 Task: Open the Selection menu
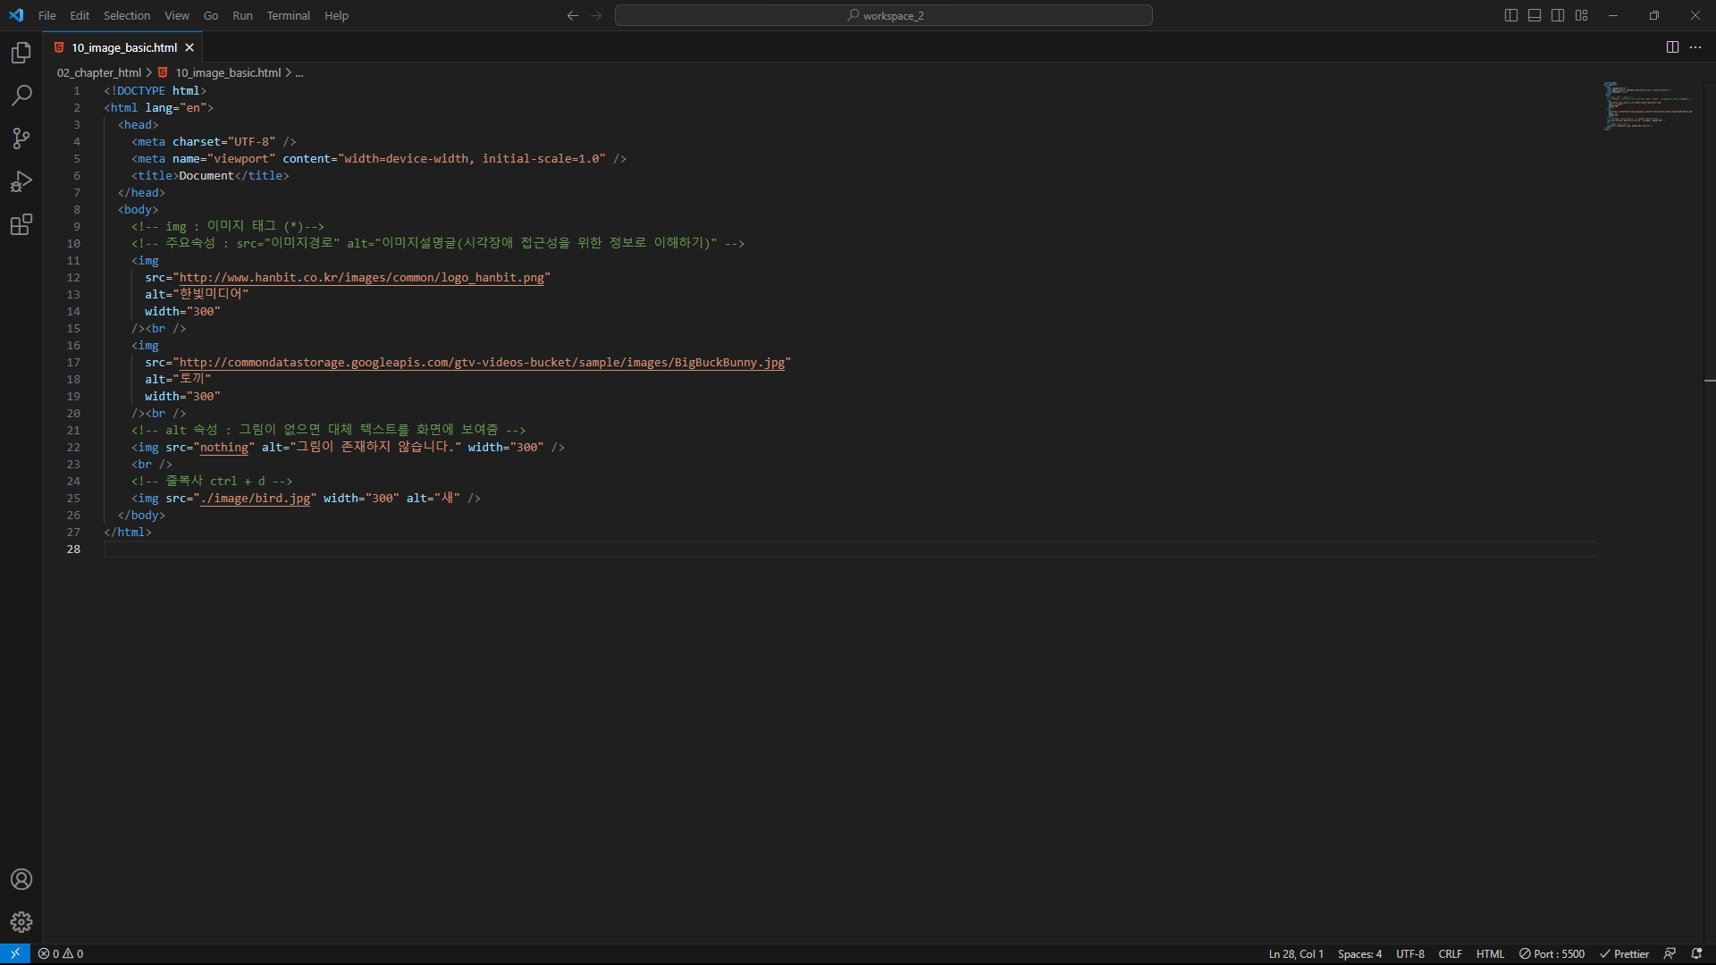pos(127,15)
